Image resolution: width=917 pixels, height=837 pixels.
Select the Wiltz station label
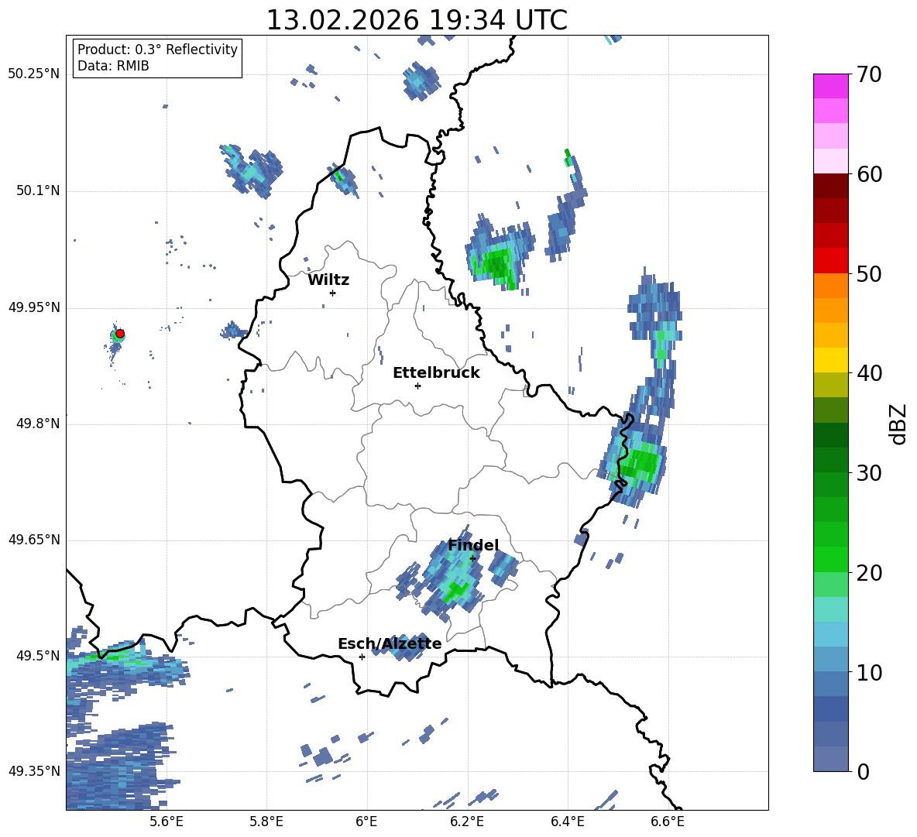(x=328, y=280)
